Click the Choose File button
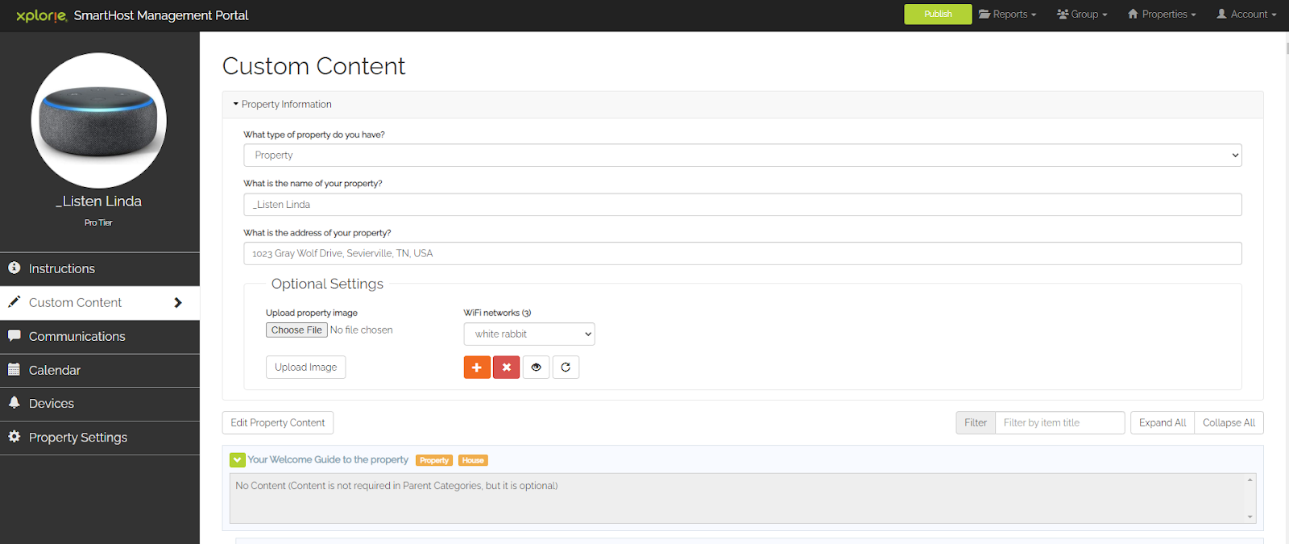 [x=296, y=330]
